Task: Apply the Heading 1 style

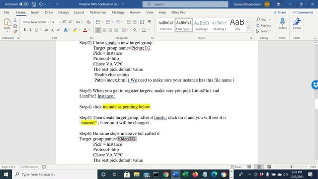Action: coord(201,25)
